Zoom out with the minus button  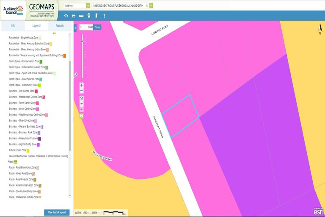pyautogui.click(x=82, y=91)
